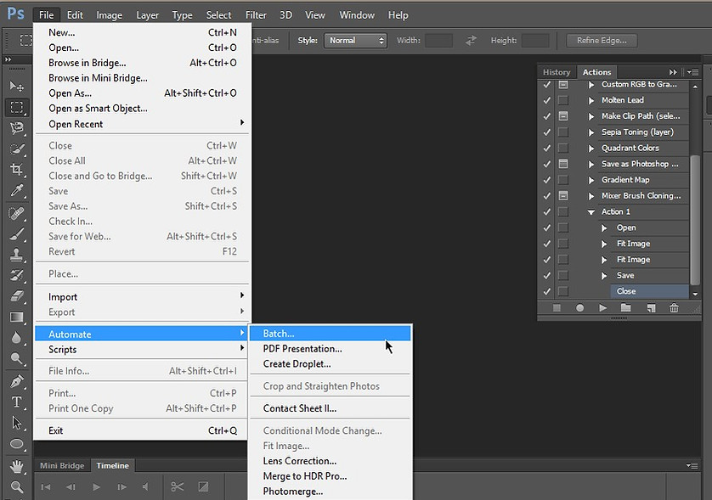The width and height of the screenshot is (712, 500).
Task: Select the Ellipse shape tool
Action: tap(17, 444)
